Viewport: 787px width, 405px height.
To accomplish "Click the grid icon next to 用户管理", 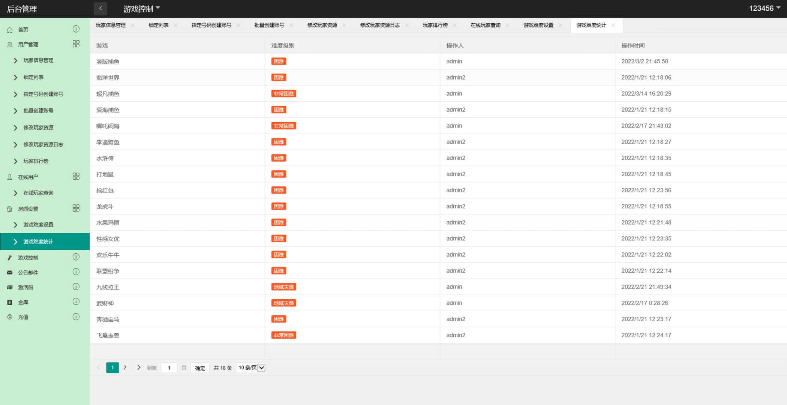I will click(76, 44).
